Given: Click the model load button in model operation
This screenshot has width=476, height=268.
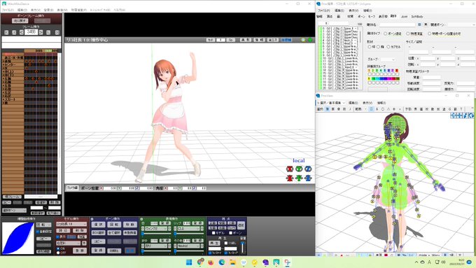Looking at the screenshot, I should [63, 231].
